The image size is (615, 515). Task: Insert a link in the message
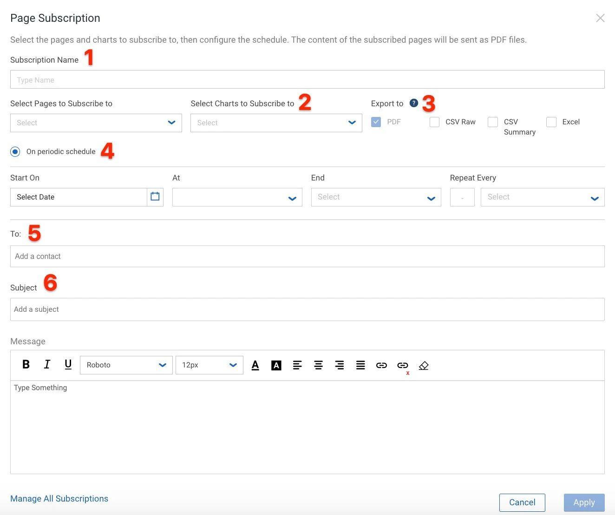381,365
